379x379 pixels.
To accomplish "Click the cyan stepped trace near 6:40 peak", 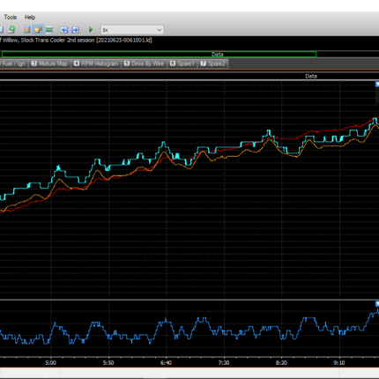I will point(164,143).
